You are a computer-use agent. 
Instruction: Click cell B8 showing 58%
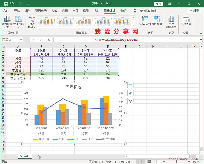(41, 78)
